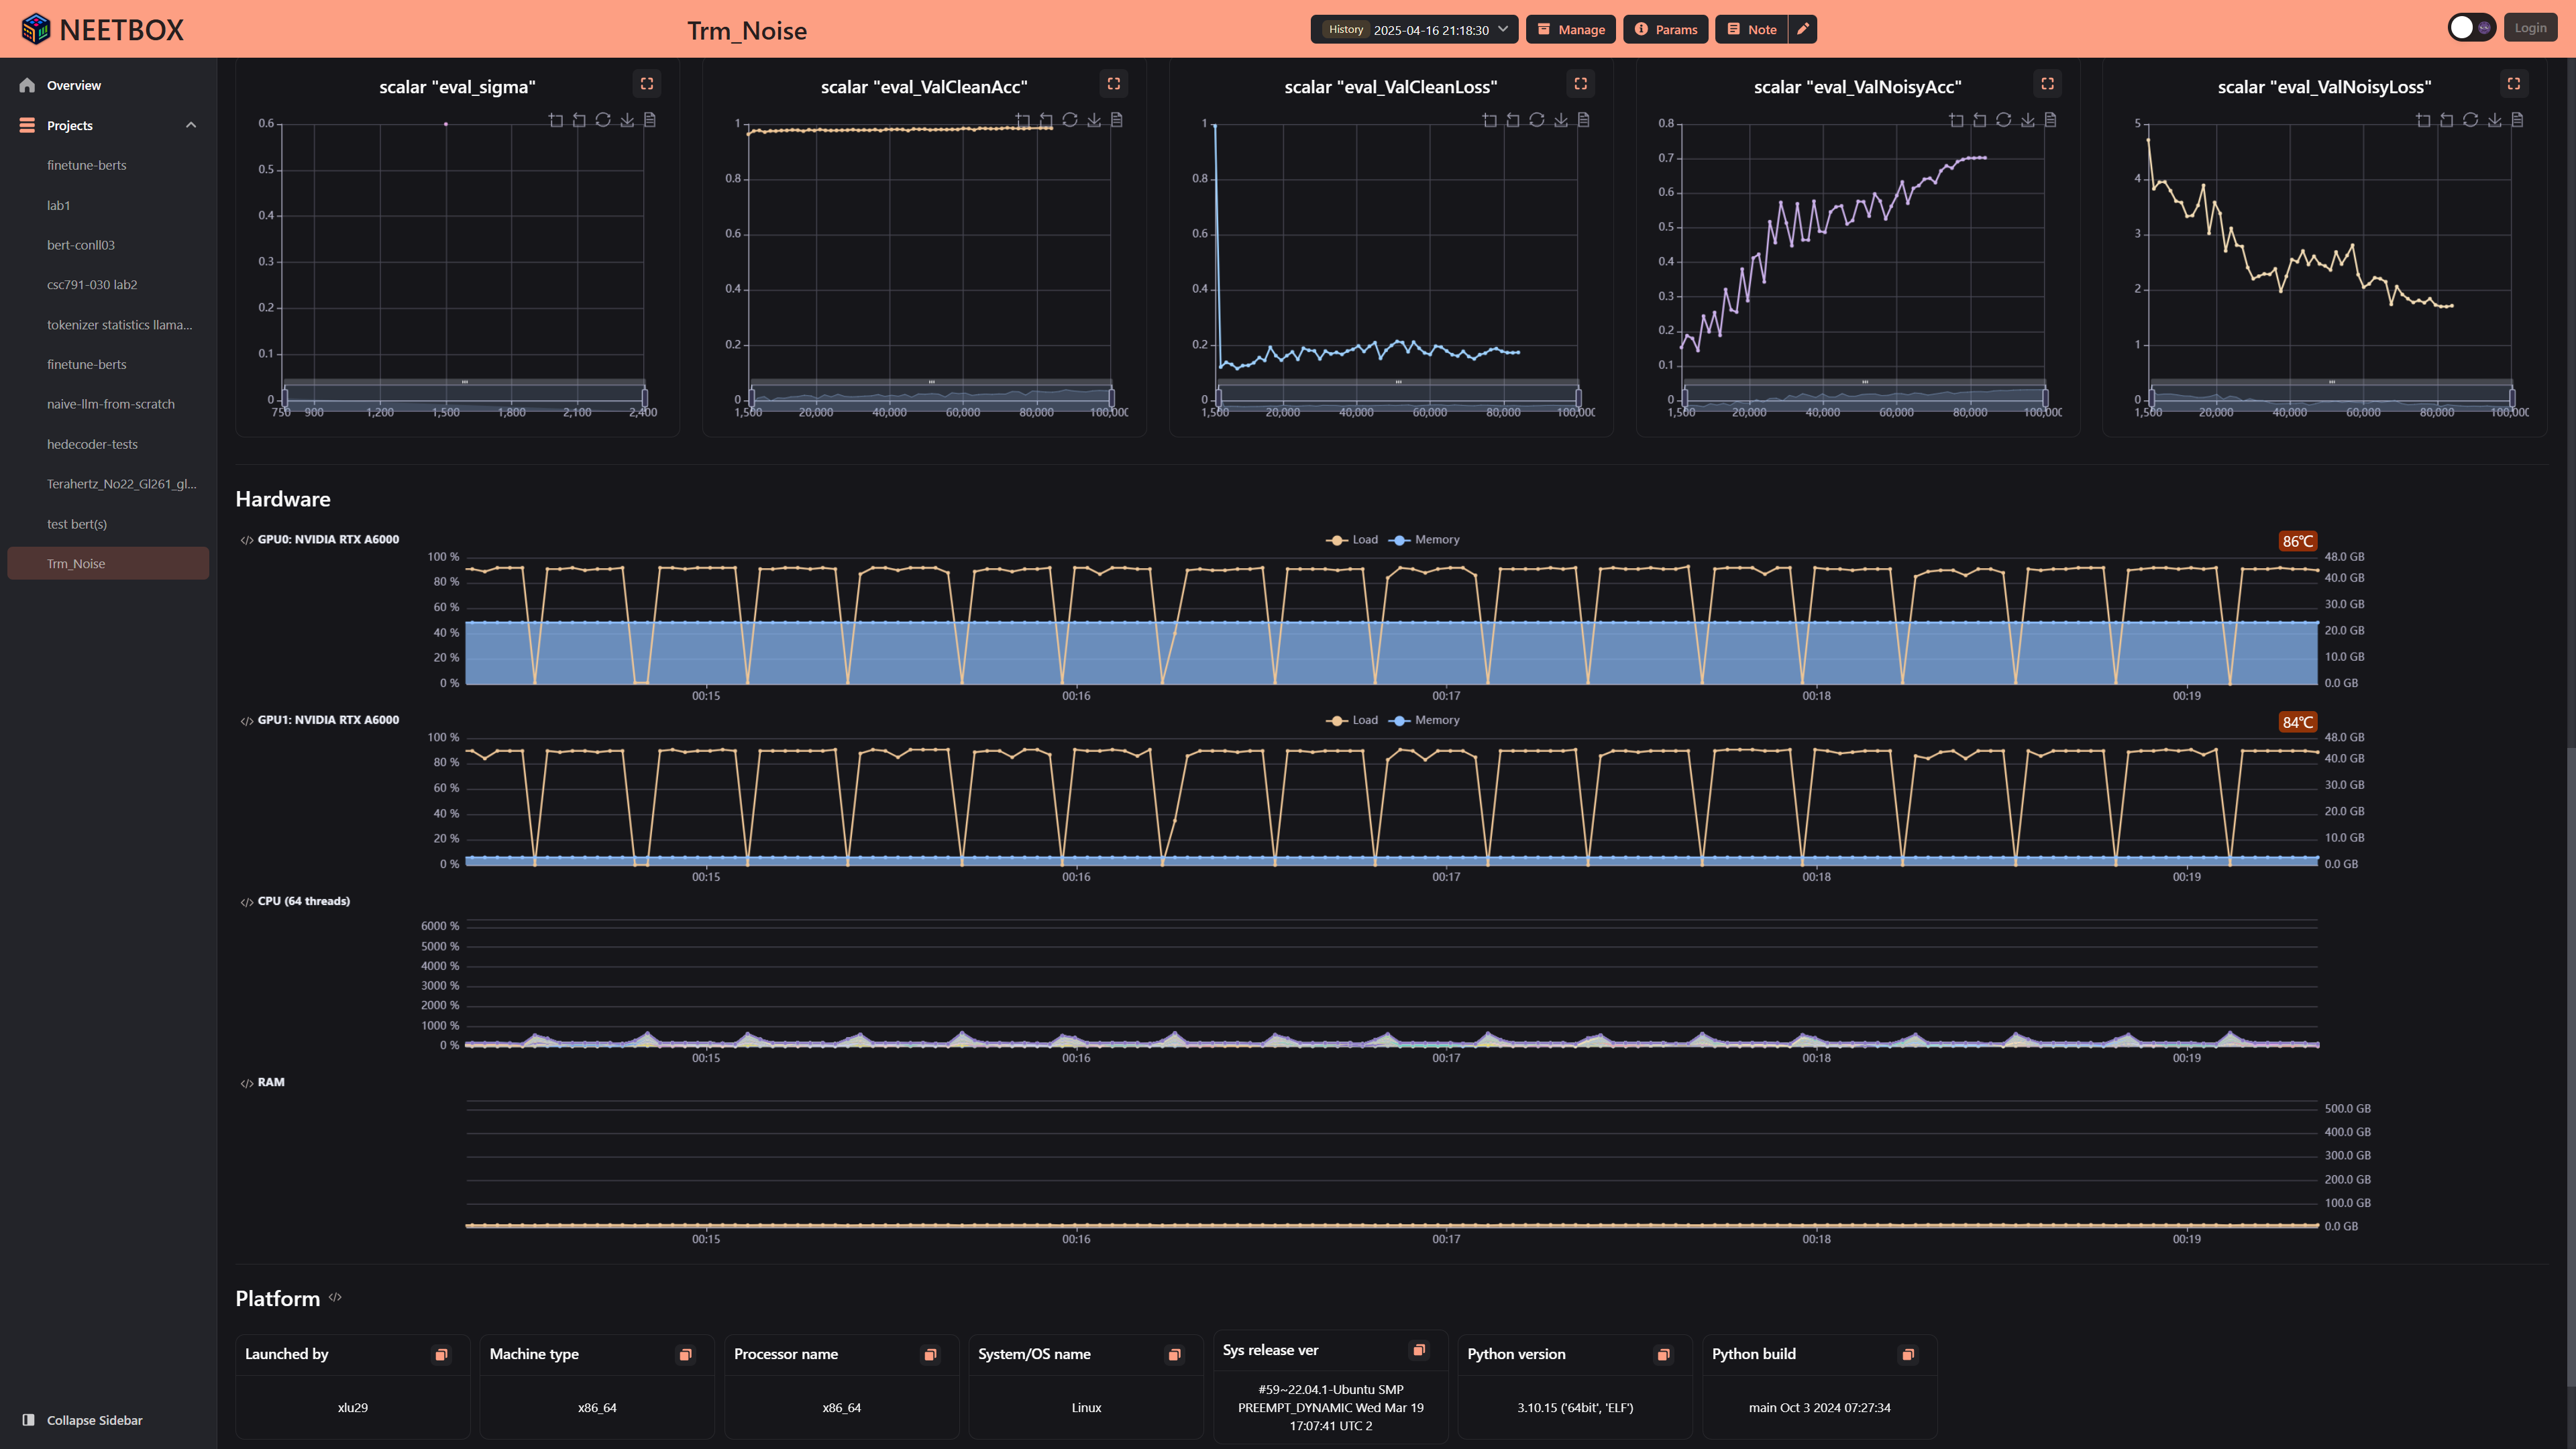Expand eval_sigma chart to fullscreen

click(647, 84)
